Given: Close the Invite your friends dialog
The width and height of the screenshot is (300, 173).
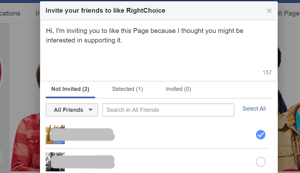Looking at the screenshot, I should coord(269,11).
